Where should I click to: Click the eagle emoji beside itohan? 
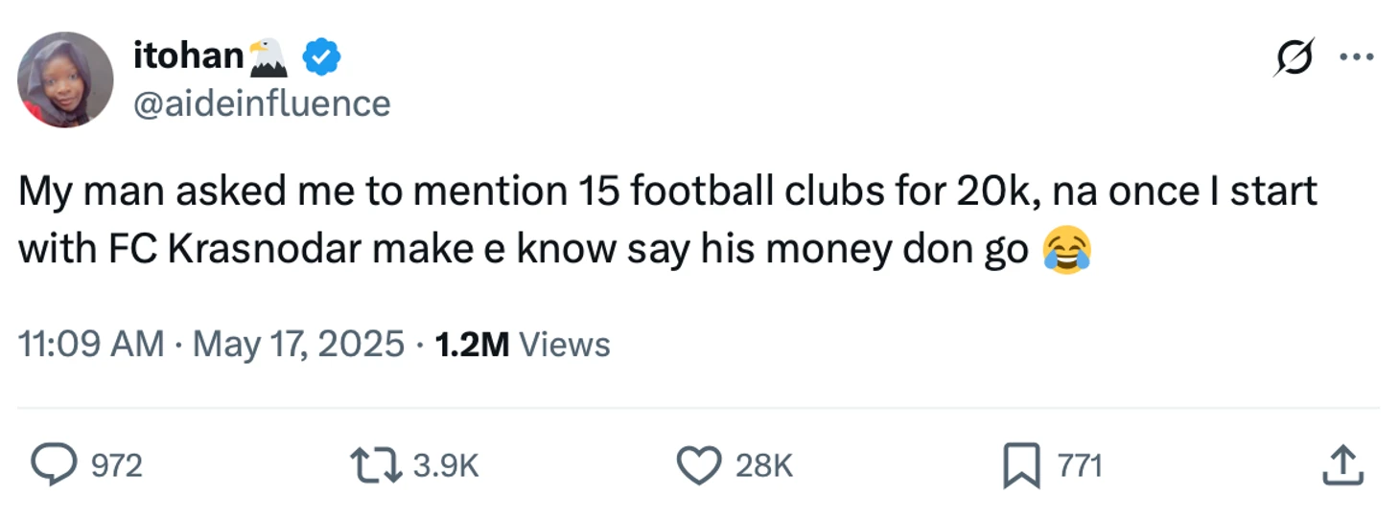tap(268, 57)
